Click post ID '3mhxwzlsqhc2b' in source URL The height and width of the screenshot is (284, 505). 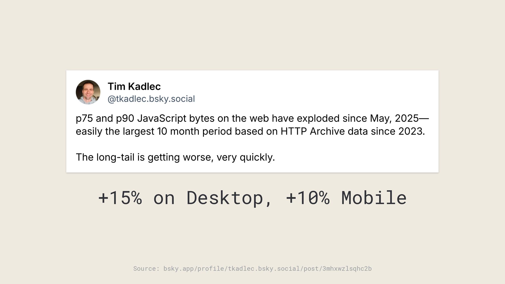click(x=347, y=268)
